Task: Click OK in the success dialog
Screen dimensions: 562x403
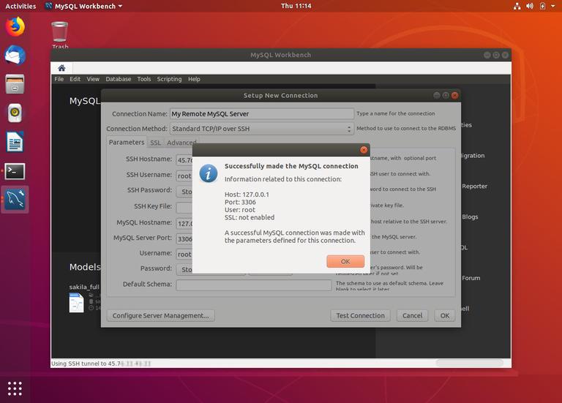Action: (x=345, y=261)
